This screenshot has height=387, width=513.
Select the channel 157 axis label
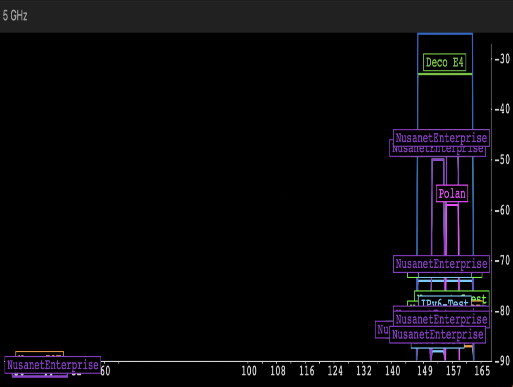point(453,371)
